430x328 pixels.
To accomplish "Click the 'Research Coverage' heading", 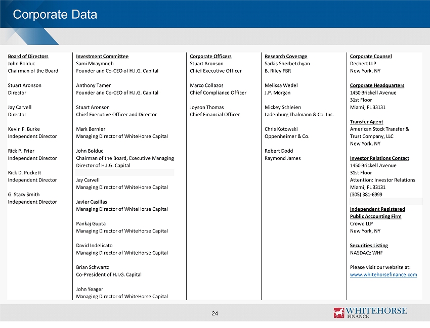I will [286, 56].
